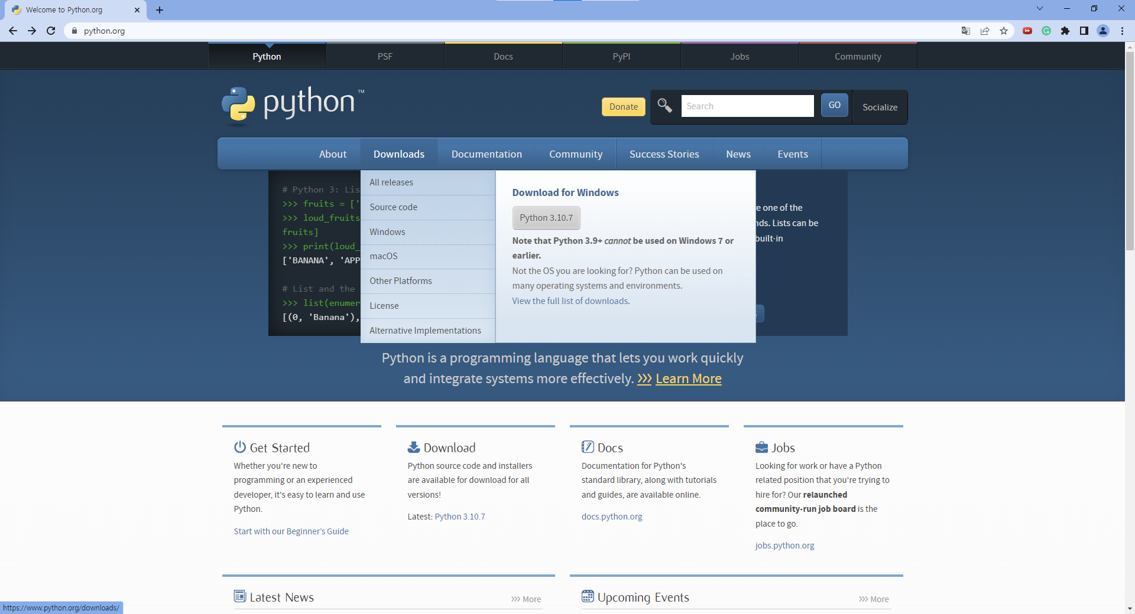Click the address bar URL python.org

point(104,31)
